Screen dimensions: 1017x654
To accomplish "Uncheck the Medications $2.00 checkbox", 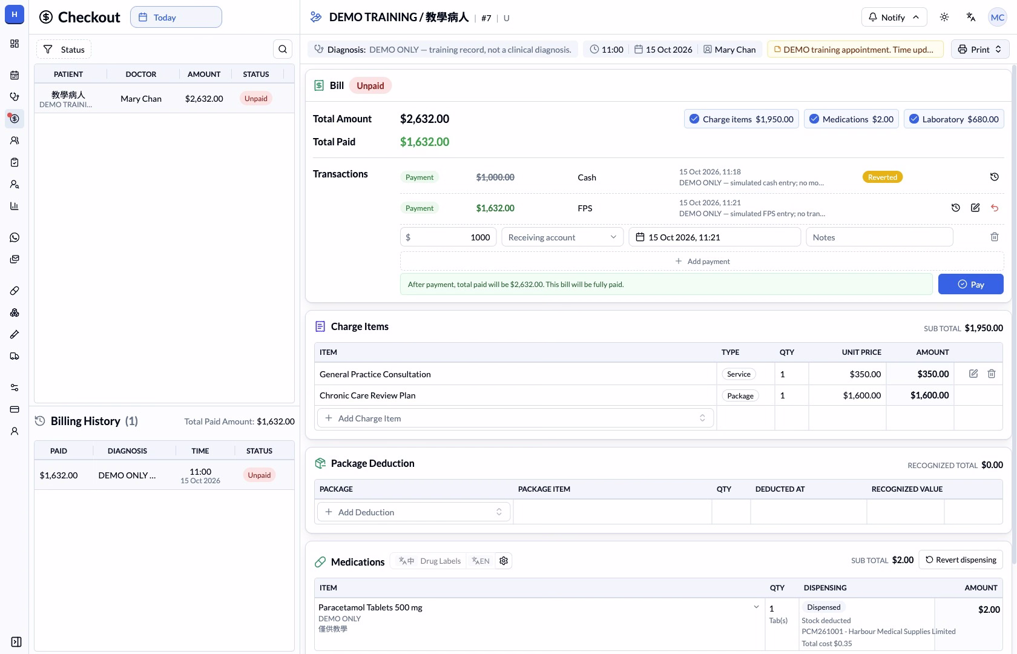I will 814,119.
